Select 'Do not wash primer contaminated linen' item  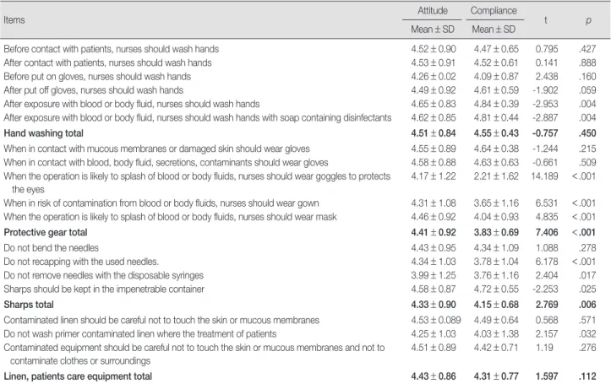140,334
